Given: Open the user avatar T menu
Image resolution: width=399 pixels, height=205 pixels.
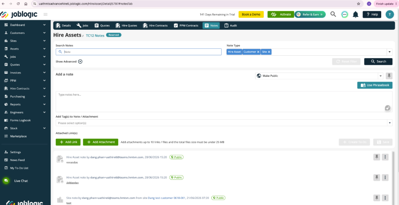Looking at the screenshot, I should coord(389,14).
